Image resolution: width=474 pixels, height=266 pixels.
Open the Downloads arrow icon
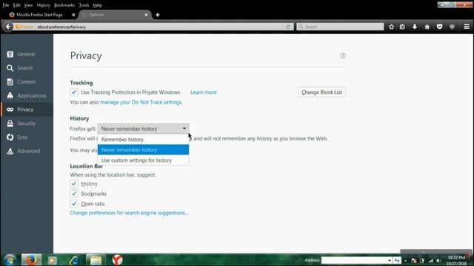[415, 27]
